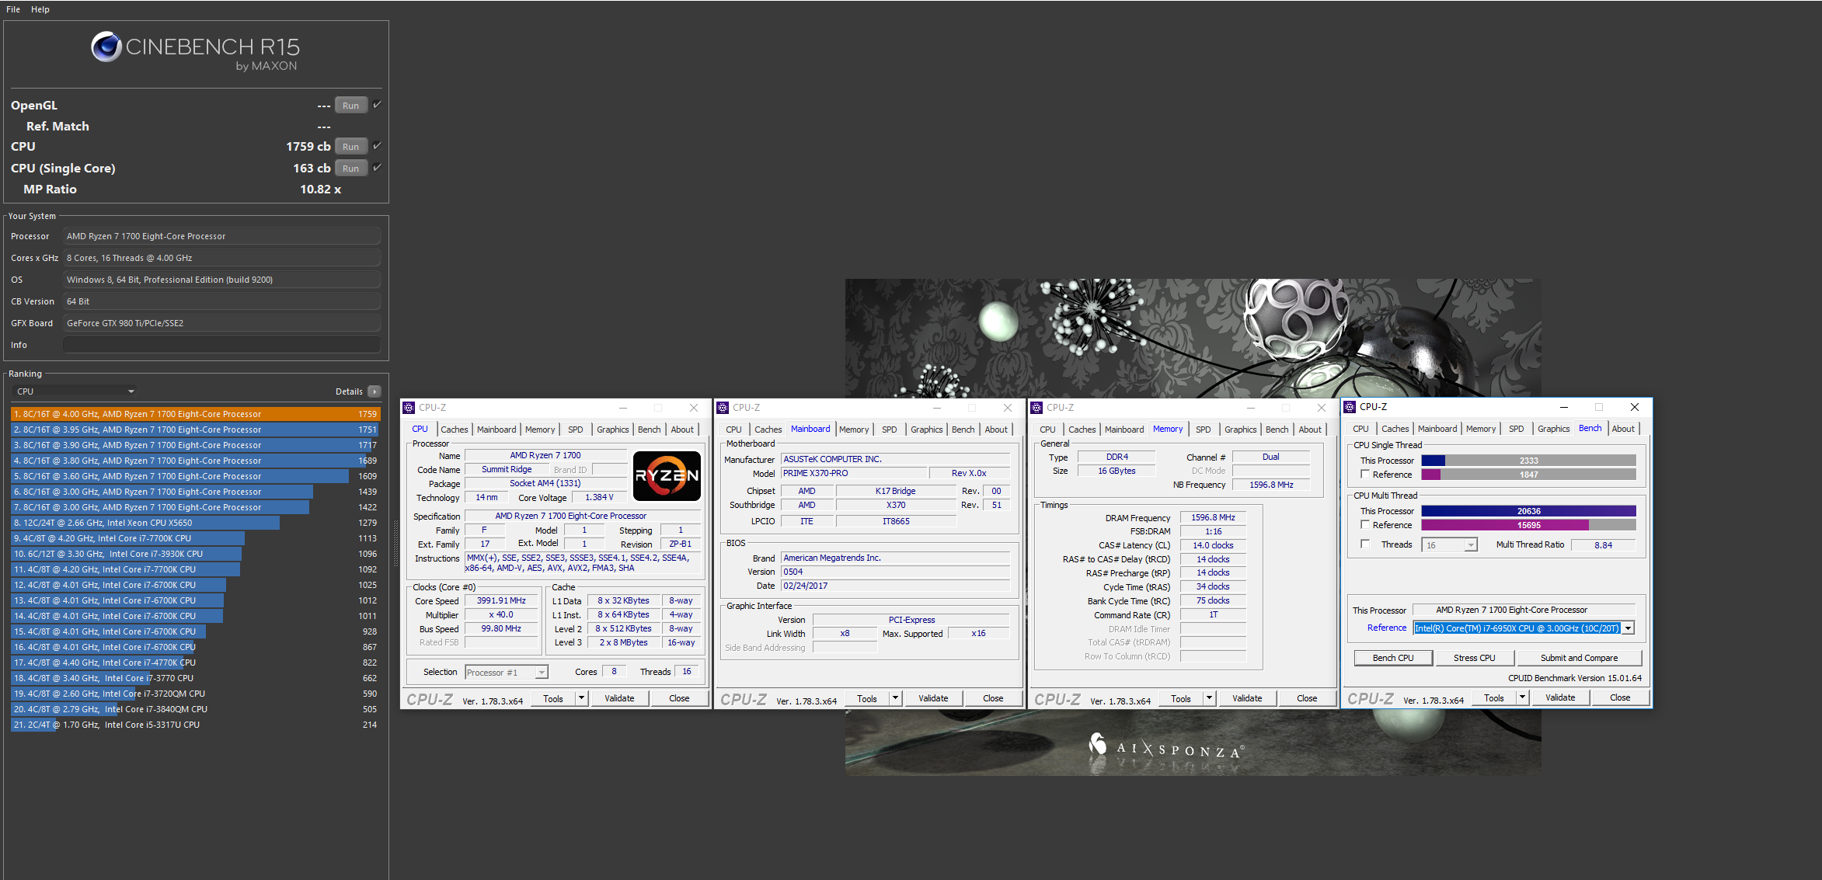Click the Bench CPU-Z window title icon
1822x880 pixels.
point(1350,407)
